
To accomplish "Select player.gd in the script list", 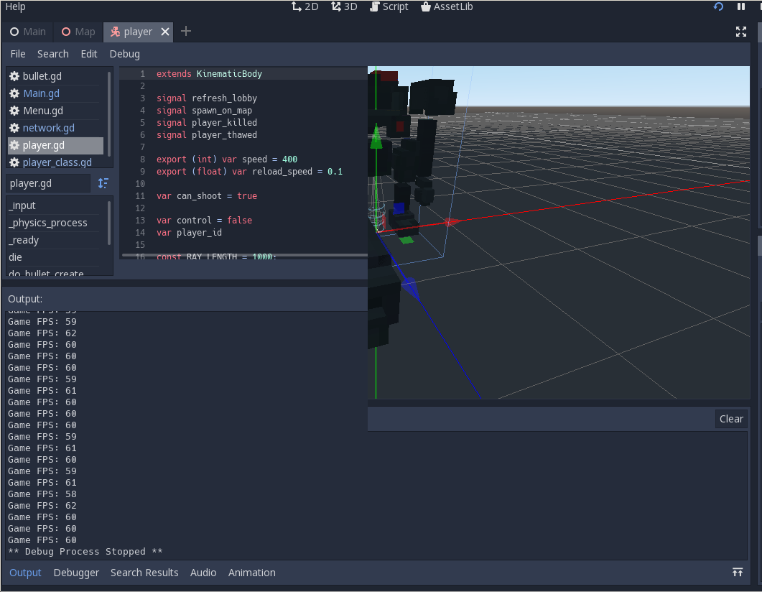I will 56,145.
